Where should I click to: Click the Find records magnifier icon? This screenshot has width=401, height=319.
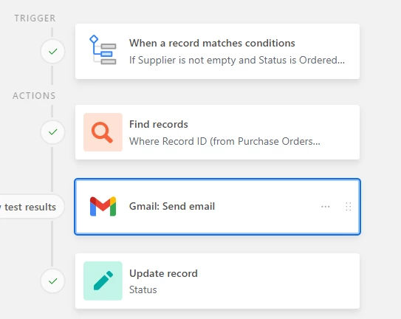(x=103, y=132)
